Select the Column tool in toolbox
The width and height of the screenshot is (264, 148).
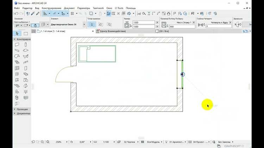click(26, 45)
